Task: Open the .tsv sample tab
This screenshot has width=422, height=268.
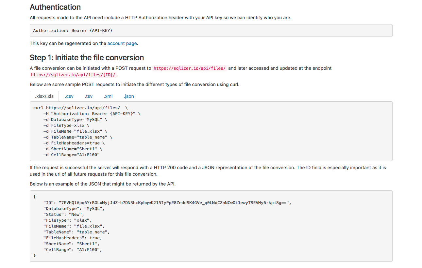Action: [x=88, y=96]
